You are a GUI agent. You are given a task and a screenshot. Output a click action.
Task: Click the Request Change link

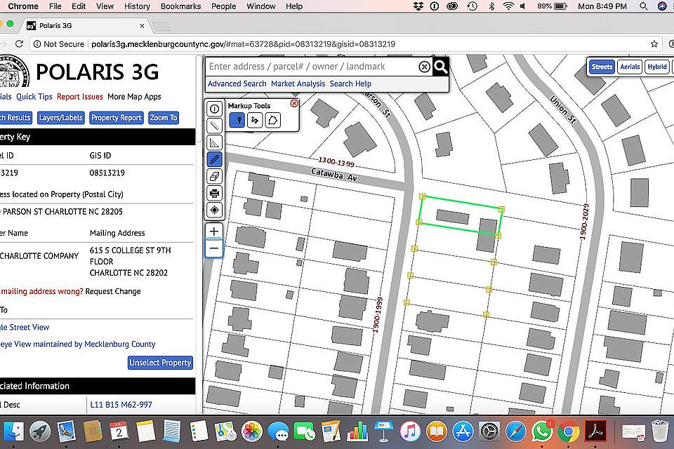pos(113,291)
